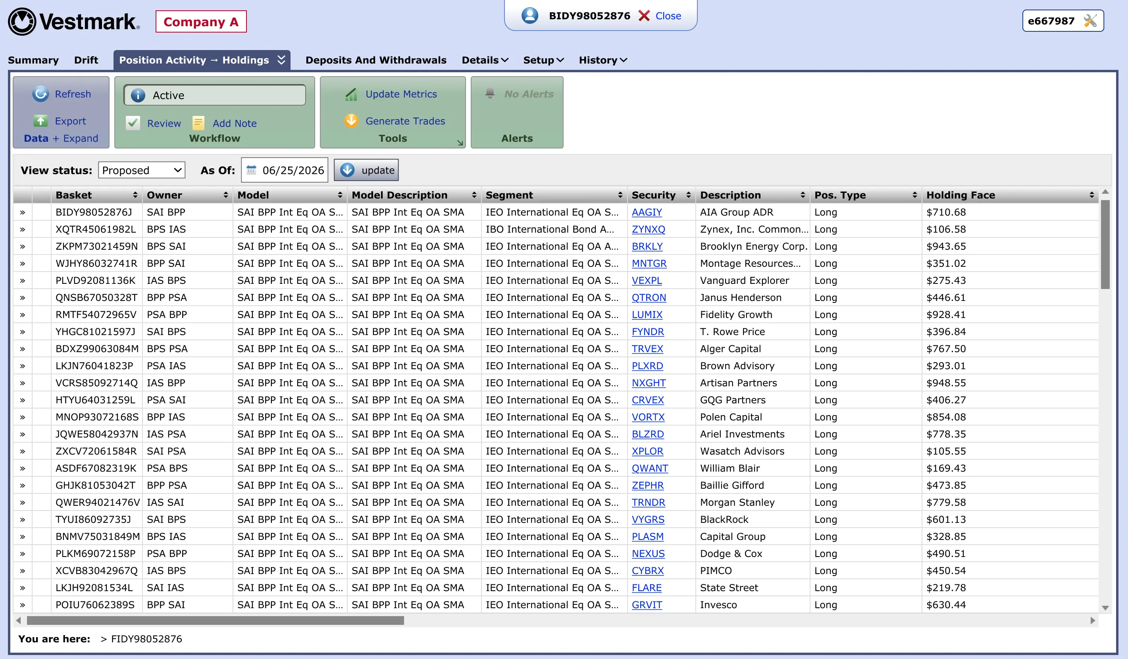Image resolution: width=1128 pixels, height=659 pixels.
Task: Click the Company A badge
Action: pyautogui.click(x=201, y=21)
